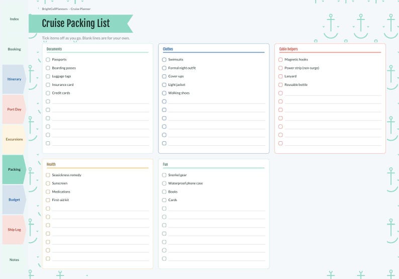Check the Walking shoes box
This screenshot has height=279, width=399.
pos(164,93)
